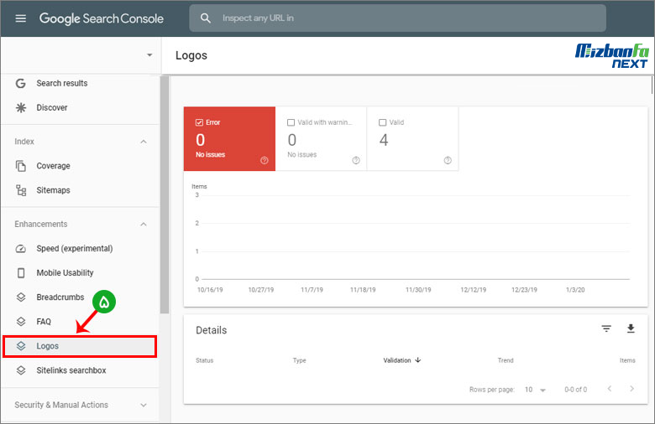This screenshot has width=655, height=424.
Task: Open help on the Error card
Action: (x=264, y=161)
